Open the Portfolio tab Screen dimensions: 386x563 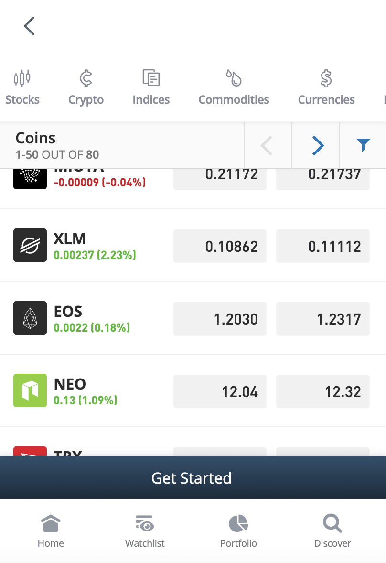click(x=238, y=531)
